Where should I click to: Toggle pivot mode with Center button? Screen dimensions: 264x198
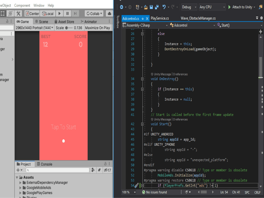(x=32, y=14)
